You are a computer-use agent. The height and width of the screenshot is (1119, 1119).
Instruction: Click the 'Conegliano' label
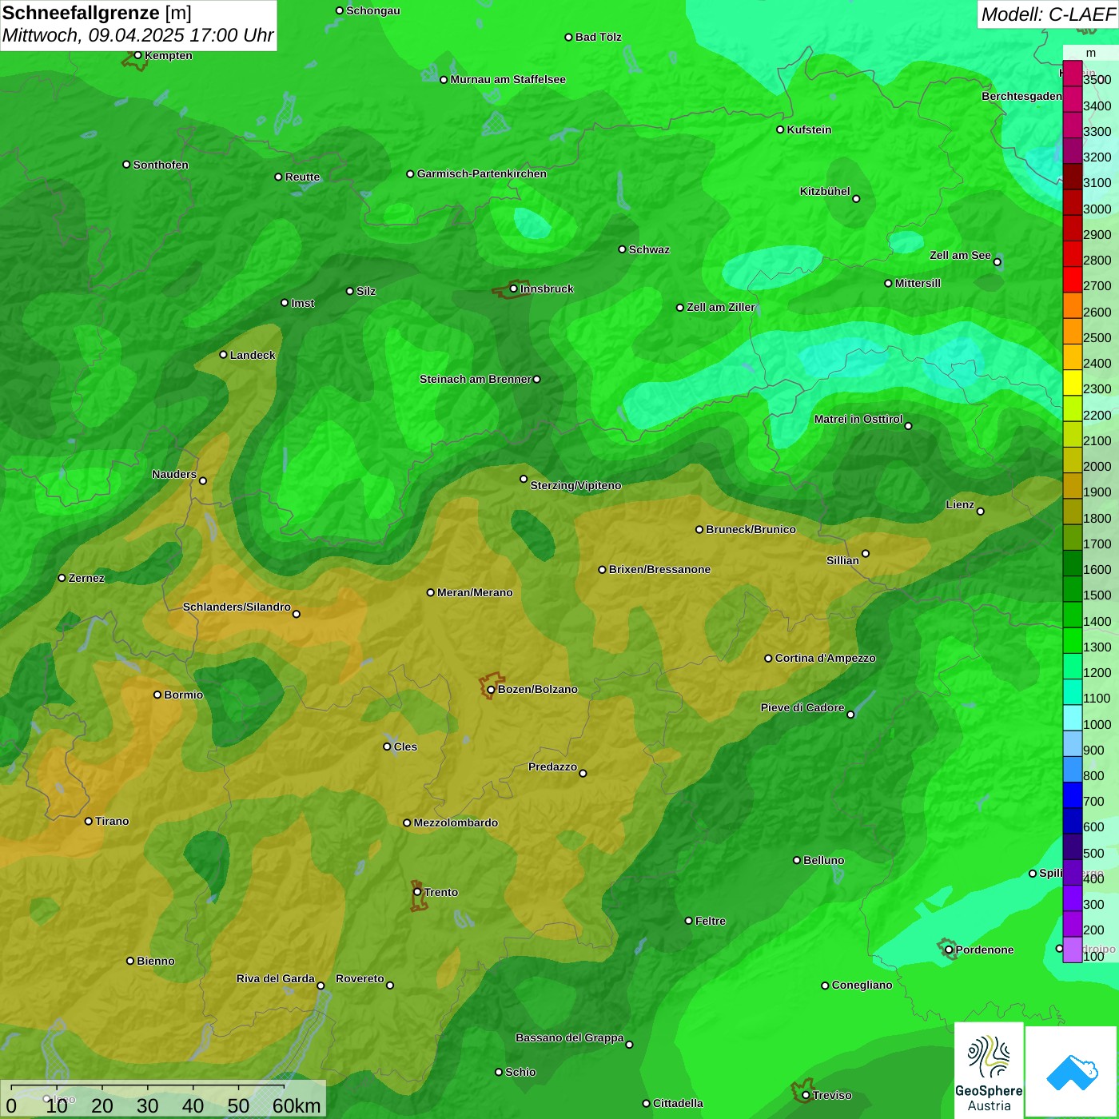click(x=862, y=985)
